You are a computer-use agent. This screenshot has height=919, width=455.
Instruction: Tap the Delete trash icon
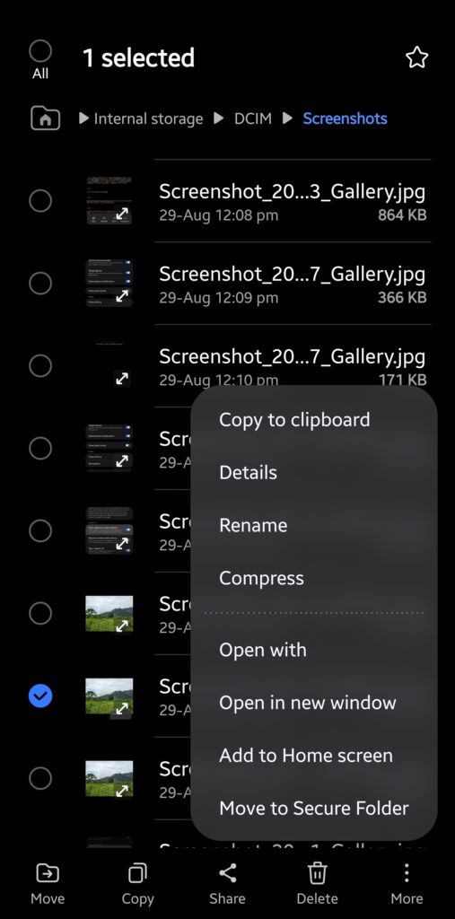point(317,873)
